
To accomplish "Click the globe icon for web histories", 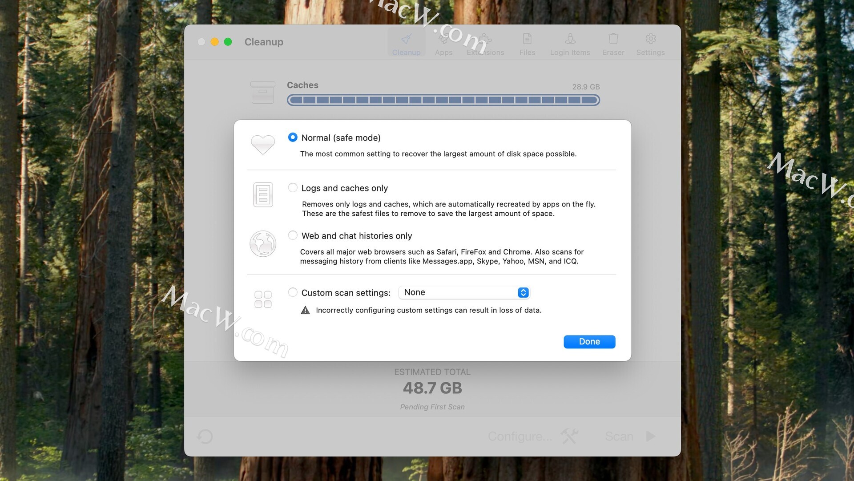I will tap(263, 244).
